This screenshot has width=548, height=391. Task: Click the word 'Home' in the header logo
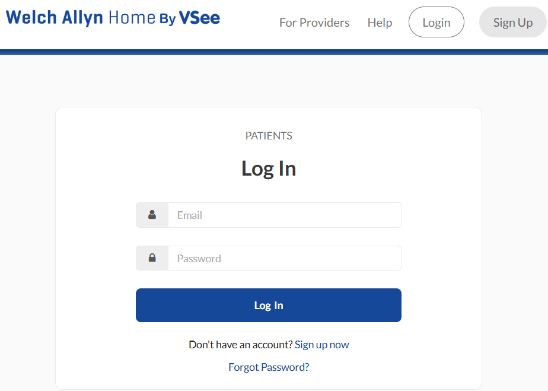click(x=132, y=17)
